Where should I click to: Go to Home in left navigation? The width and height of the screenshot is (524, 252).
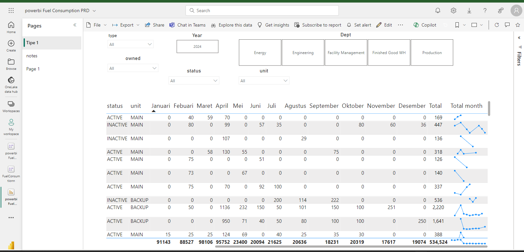point(11,28)
